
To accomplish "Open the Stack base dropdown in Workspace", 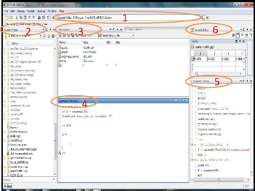I will (x=95, y=35).
